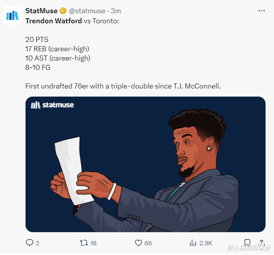This screenshot has height=255, width=274.
Task: Click the 'Trendon Watford vs Toronto' headline text
Action: point(72,21)
